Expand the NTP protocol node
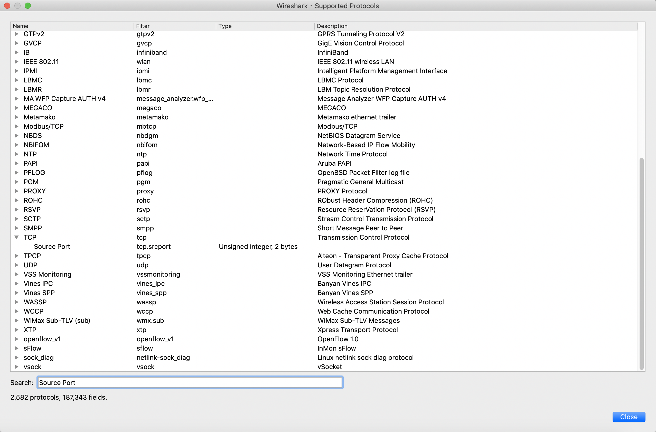 click(16, 154)
